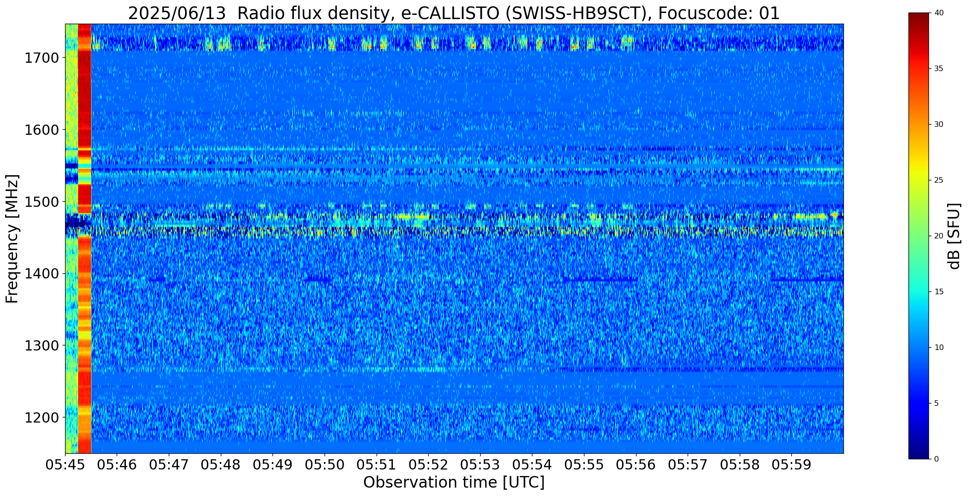Screen dimensions: 968x496
Task: Click the 05:45 time tick label
Action: pyautogui.click(x=65, y=464)
